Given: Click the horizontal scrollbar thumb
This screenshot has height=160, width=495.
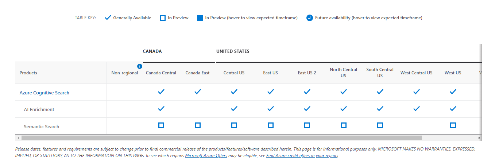Looking at the screenshot, I should coord(222,138).
